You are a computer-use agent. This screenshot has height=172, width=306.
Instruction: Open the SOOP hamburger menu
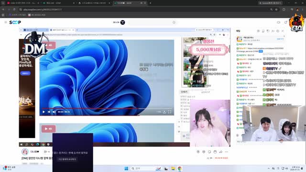[x=6, y=22]
